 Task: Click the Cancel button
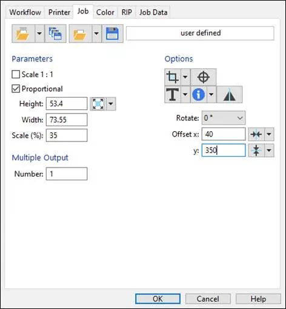208,299
